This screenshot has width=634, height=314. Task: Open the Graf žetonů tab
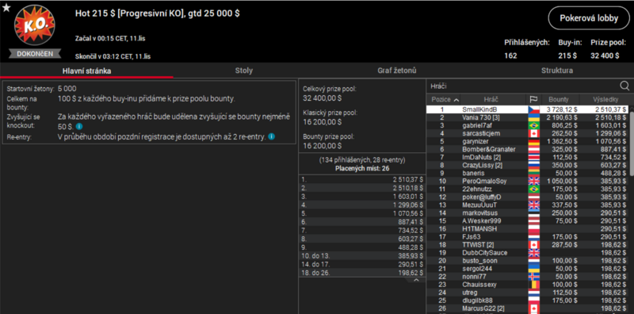pyautogui.click(x=397, y=71)
